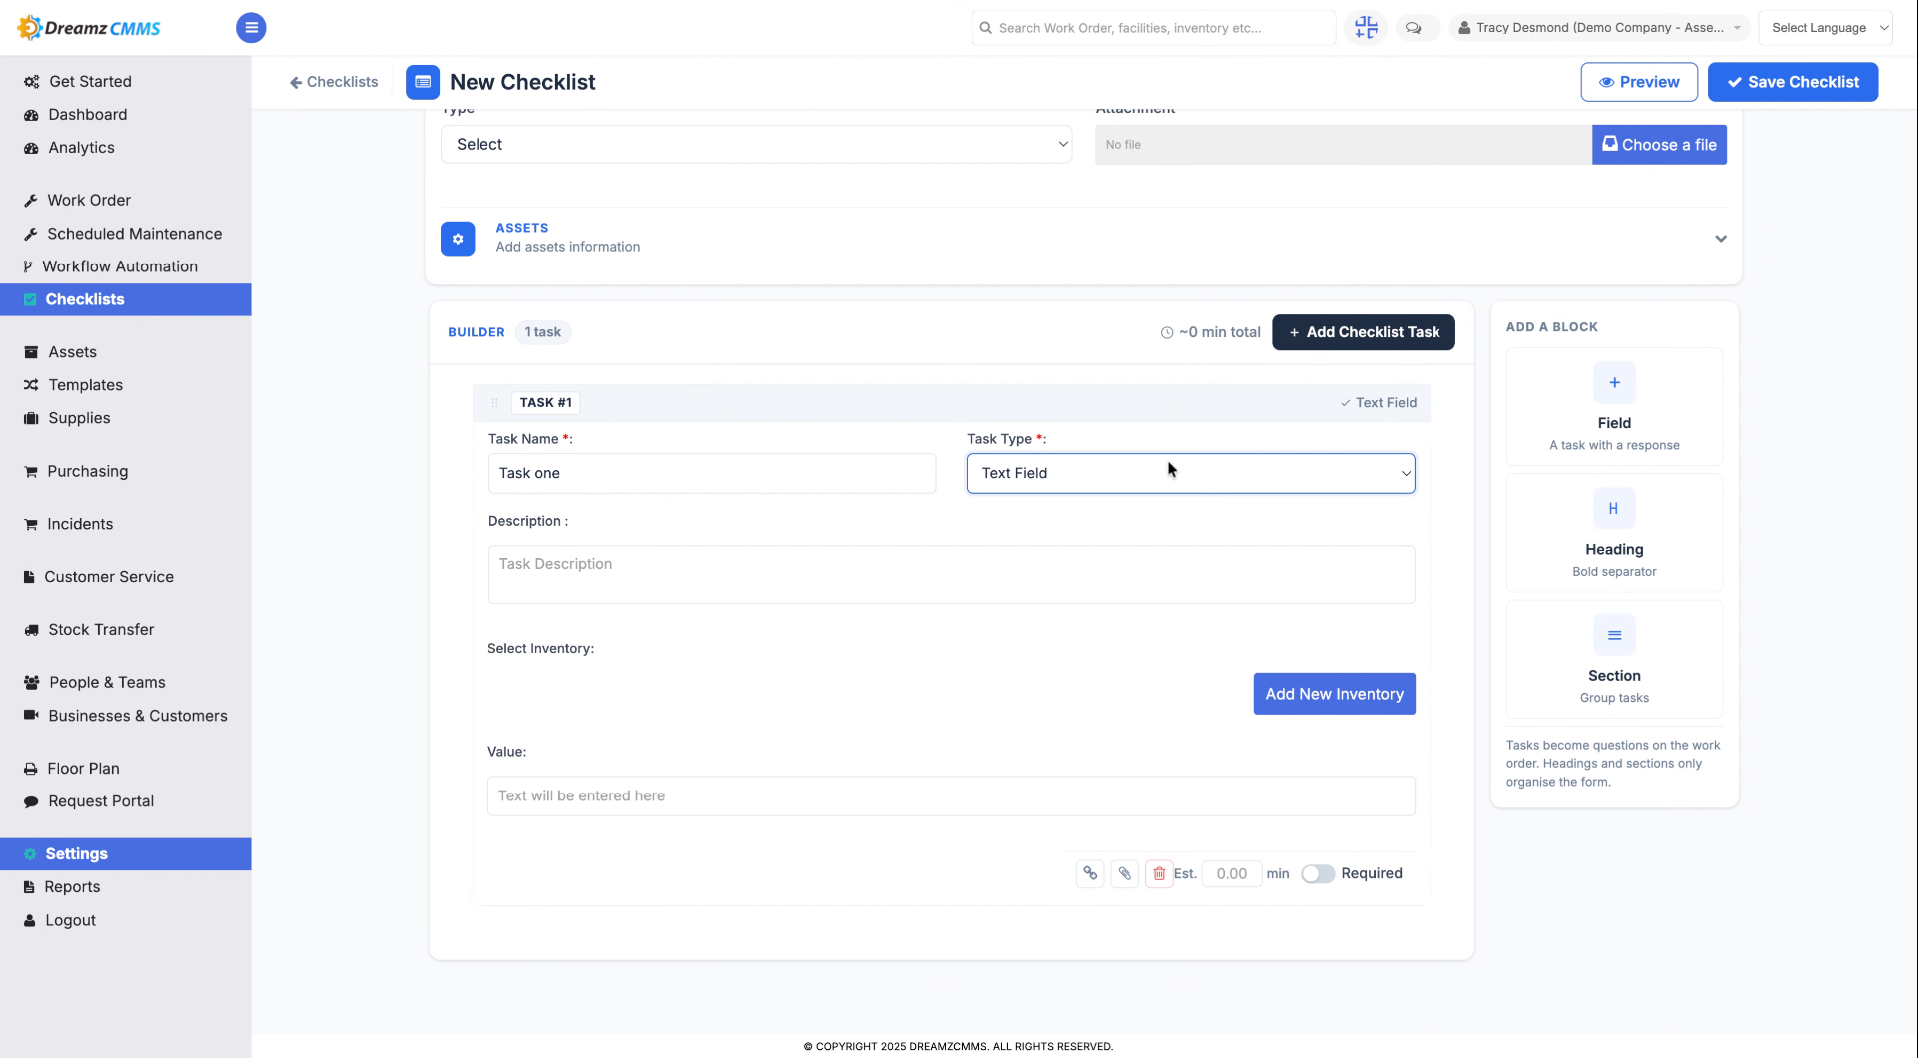Click the '~0 min total' label
Viewport: 1918px width, 1058px height.
click(1210, 332)
